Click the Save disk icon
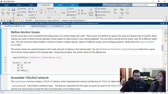168x94 pixels. pos(13,10)
